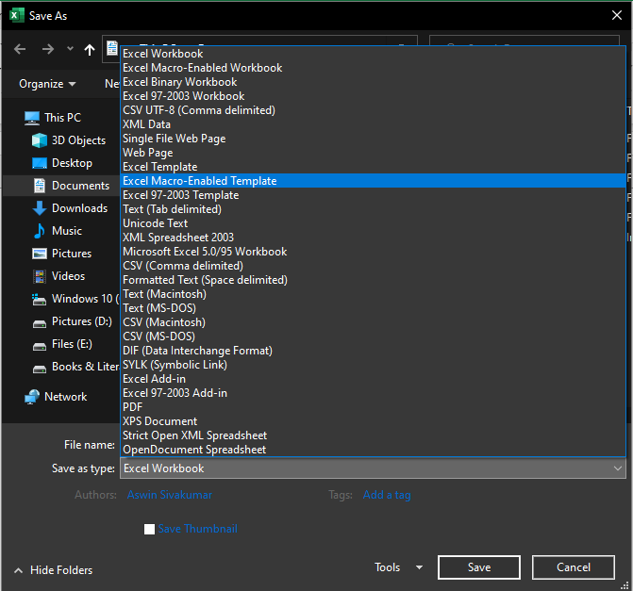Collapse the folder pane with Hide Folders
Image resolution: width=633 pixels, height=591 pixels.
[53, 570]
